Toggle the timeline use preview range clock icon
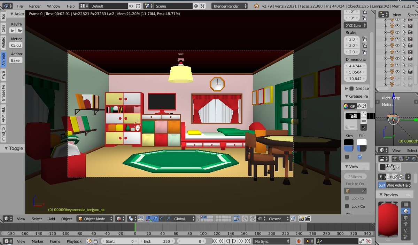Image resolution: width=418 pixels, height=245 pixels. coord(89,241)
